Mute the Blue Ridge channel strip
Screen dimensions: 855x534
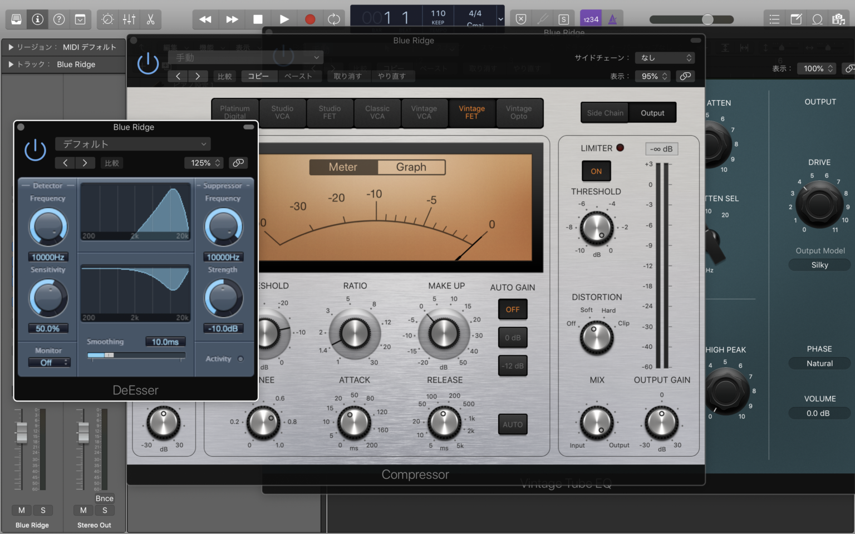tap(21, 510)
